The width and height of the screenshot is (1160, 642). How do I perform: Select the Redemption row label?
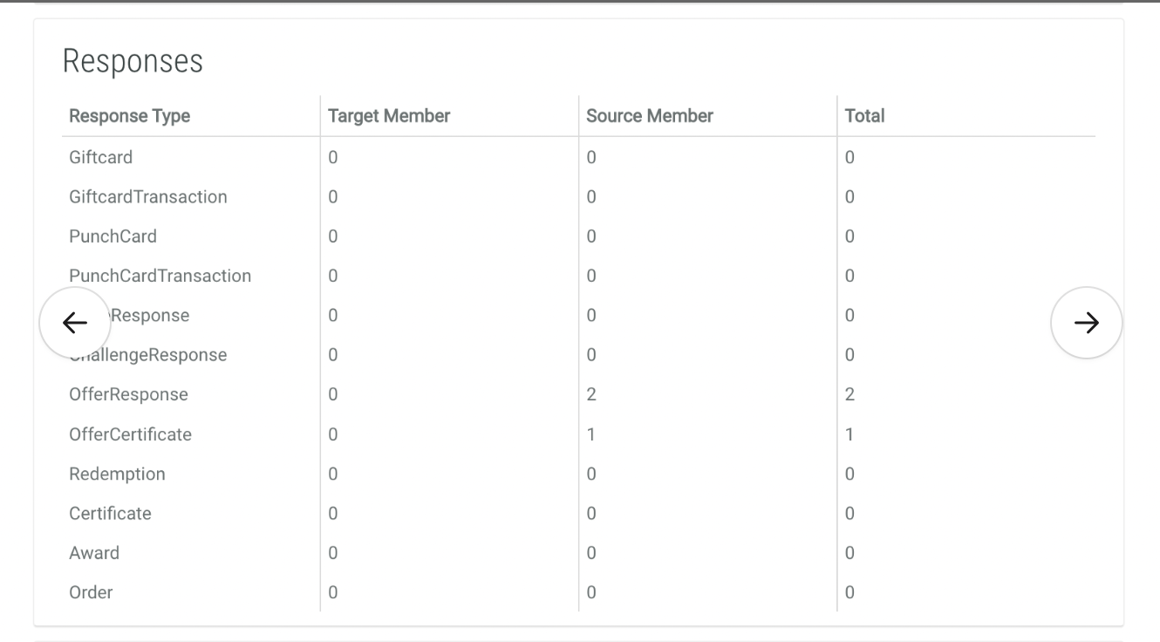(117, 475)
